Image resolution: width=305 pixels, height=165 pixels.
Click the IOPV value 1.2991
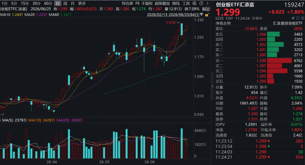pos(251,125)
